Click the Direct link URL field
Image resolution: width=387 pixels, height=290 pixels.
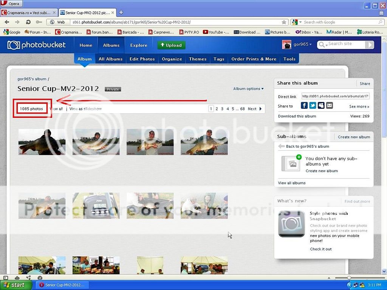(336, 96)
